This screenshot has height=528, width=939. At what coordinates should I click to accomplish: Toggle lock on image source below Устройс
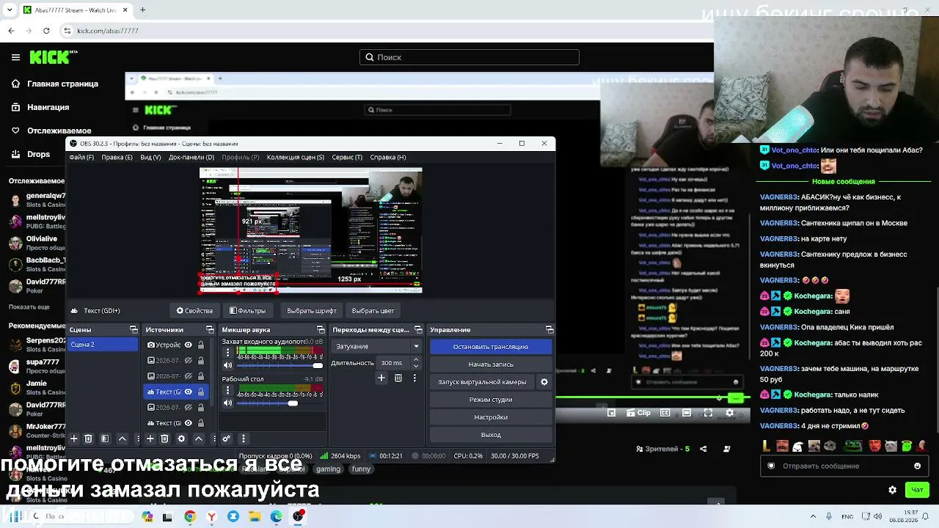(x=201, y=360)
